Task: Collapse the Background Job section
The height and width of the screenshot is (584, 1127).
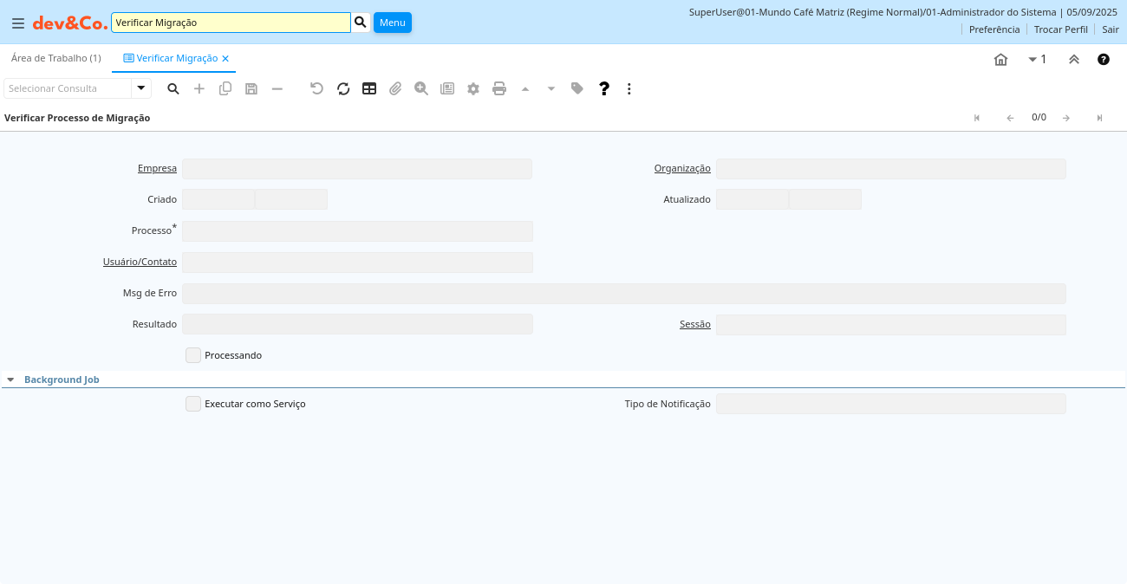Action: (10, 380)
